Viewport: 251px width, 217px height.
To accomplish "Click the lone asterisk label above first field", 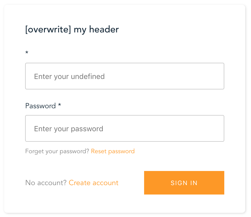I will [x=27, y=53].
